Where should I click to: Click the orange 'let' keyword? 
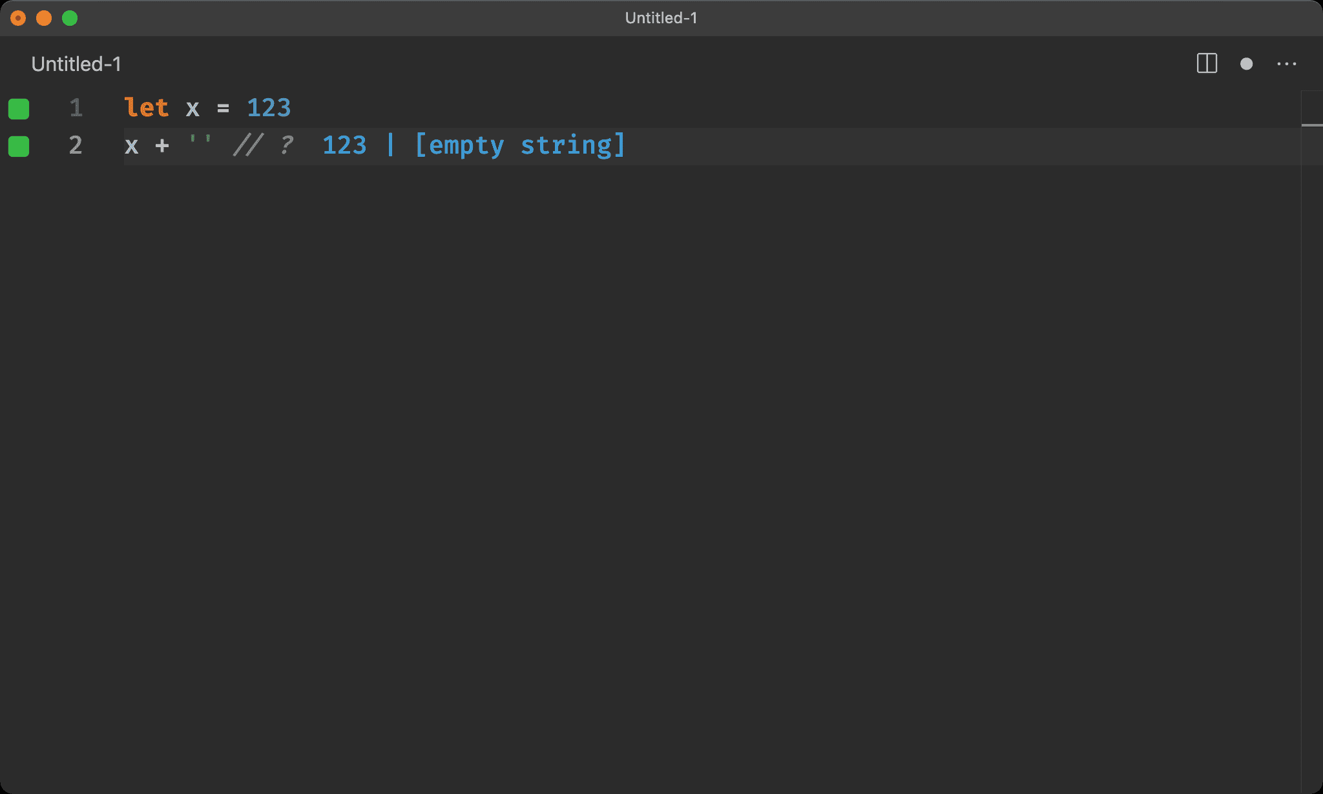click(147, 108)
